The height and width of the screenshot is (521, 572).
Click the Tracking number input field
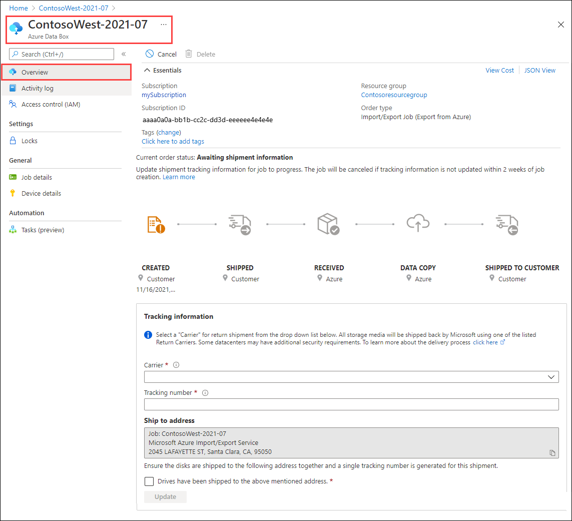(x=352, y=404)
